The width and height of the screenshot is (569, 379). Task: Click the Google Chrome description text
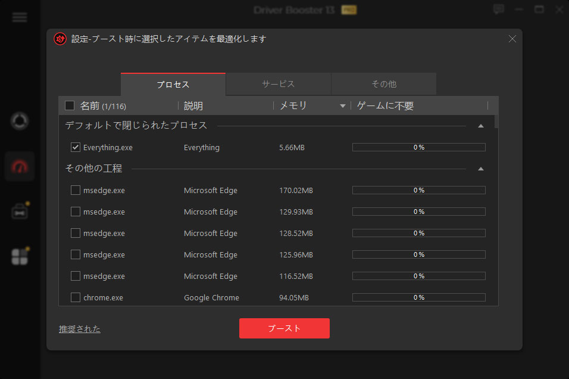(211, 297)
